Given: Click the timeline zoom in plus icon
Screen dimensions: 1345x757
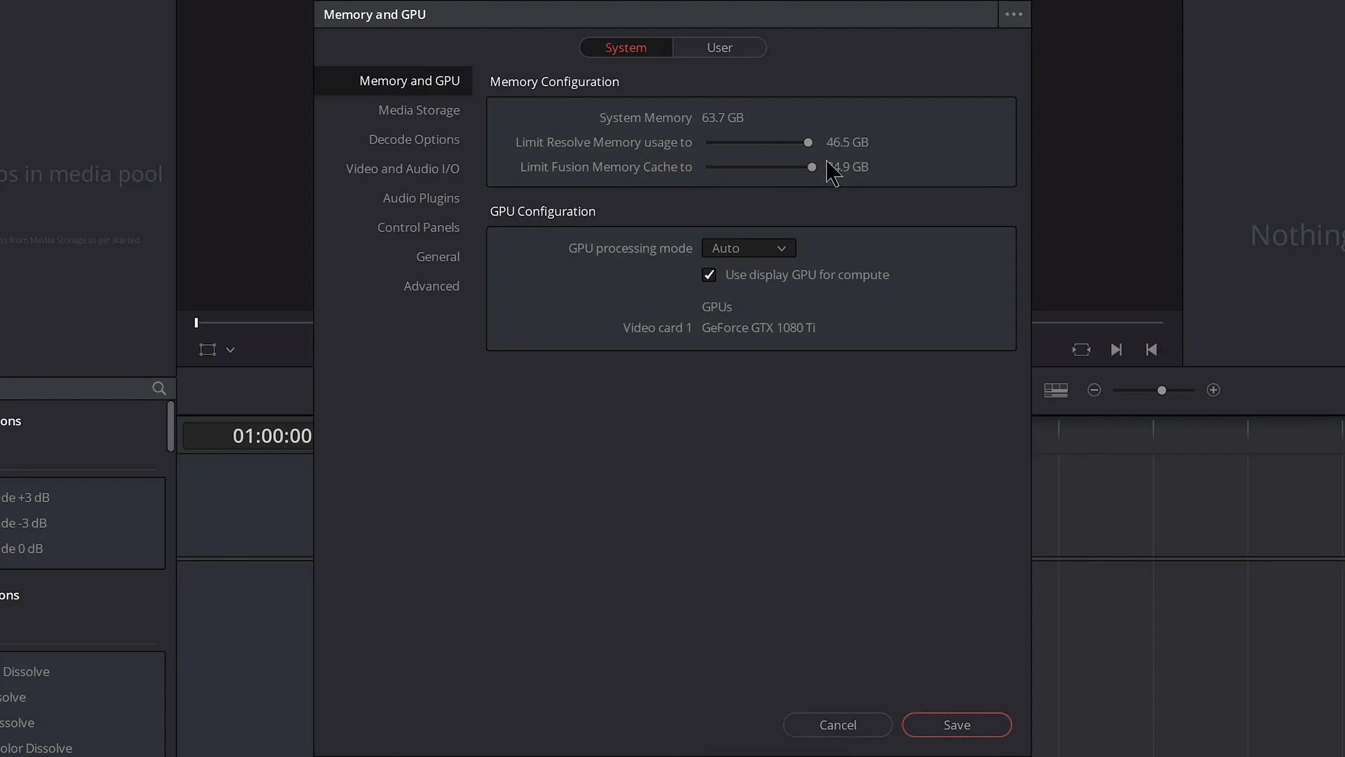Looking at the screenshot, I should 1213,390.
